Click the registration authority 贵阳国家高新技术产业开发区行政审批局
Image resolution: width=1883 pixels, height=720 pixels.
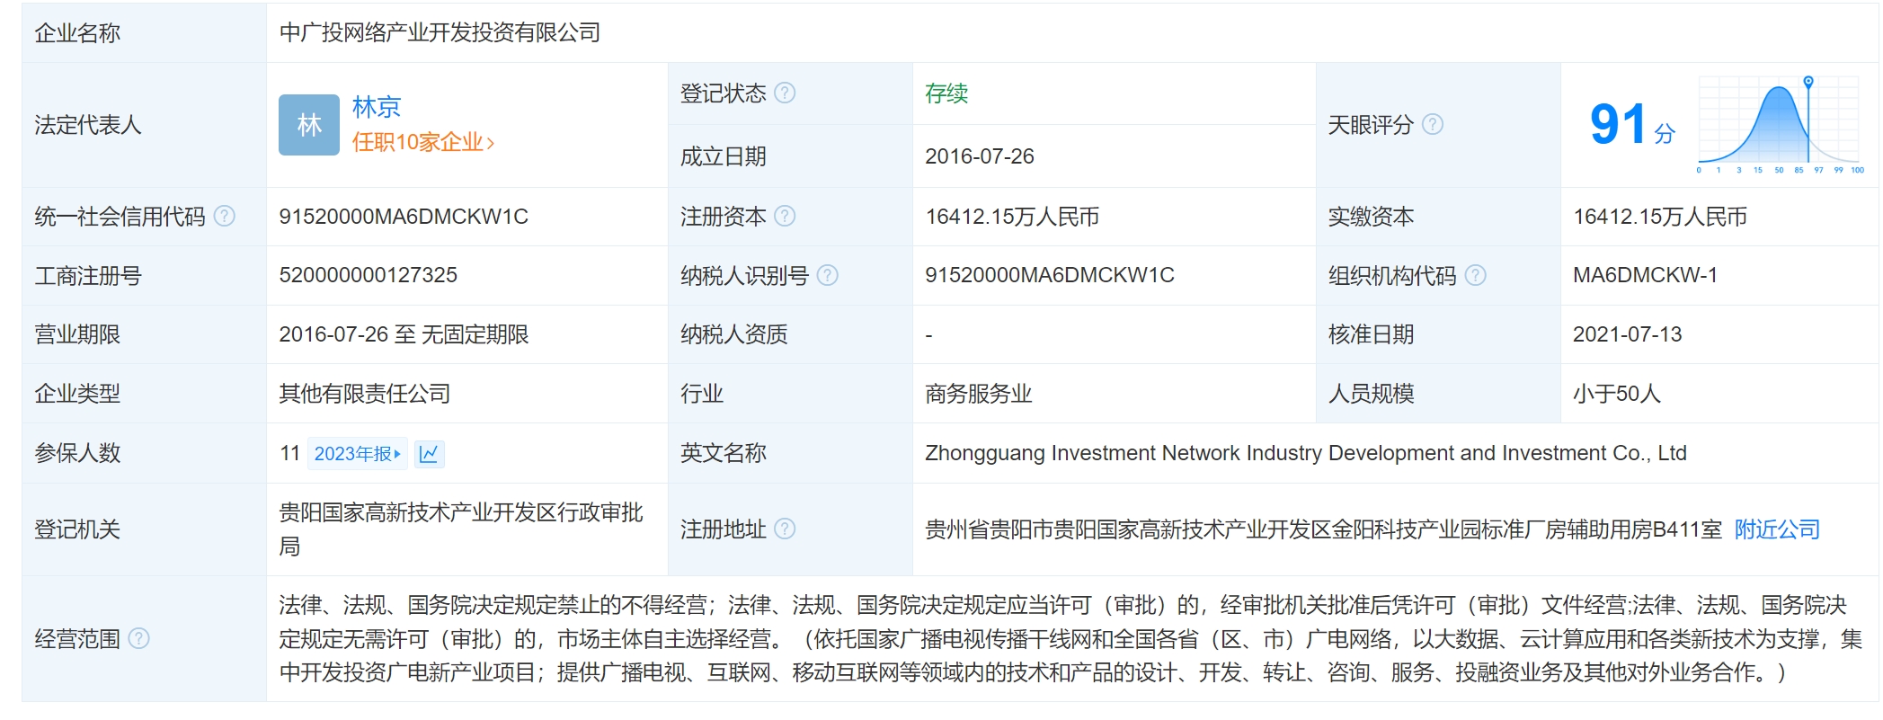(x=461, y=529)
